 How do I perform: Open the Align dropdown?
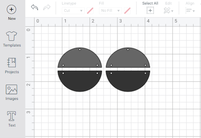(190, 10)
